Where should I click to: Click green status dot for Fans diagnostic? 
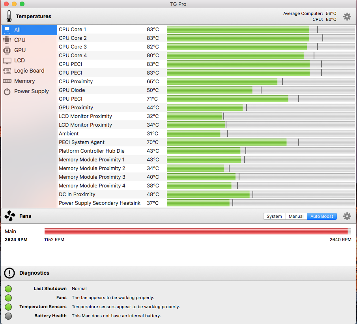pyautogui.click(x=8, y=298)
